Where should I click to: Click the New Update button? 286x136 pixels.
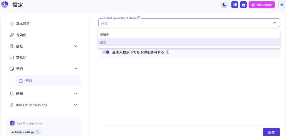tap(261, 5)
